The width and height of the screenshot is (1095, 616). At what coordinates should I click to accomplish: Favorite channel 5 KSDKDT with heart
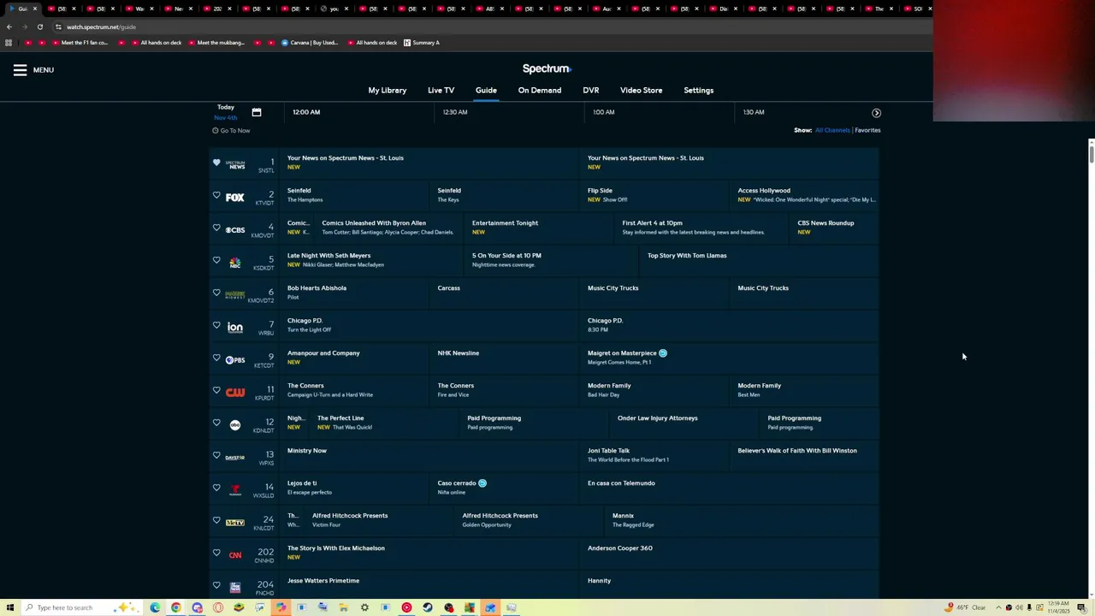[216, 260]
